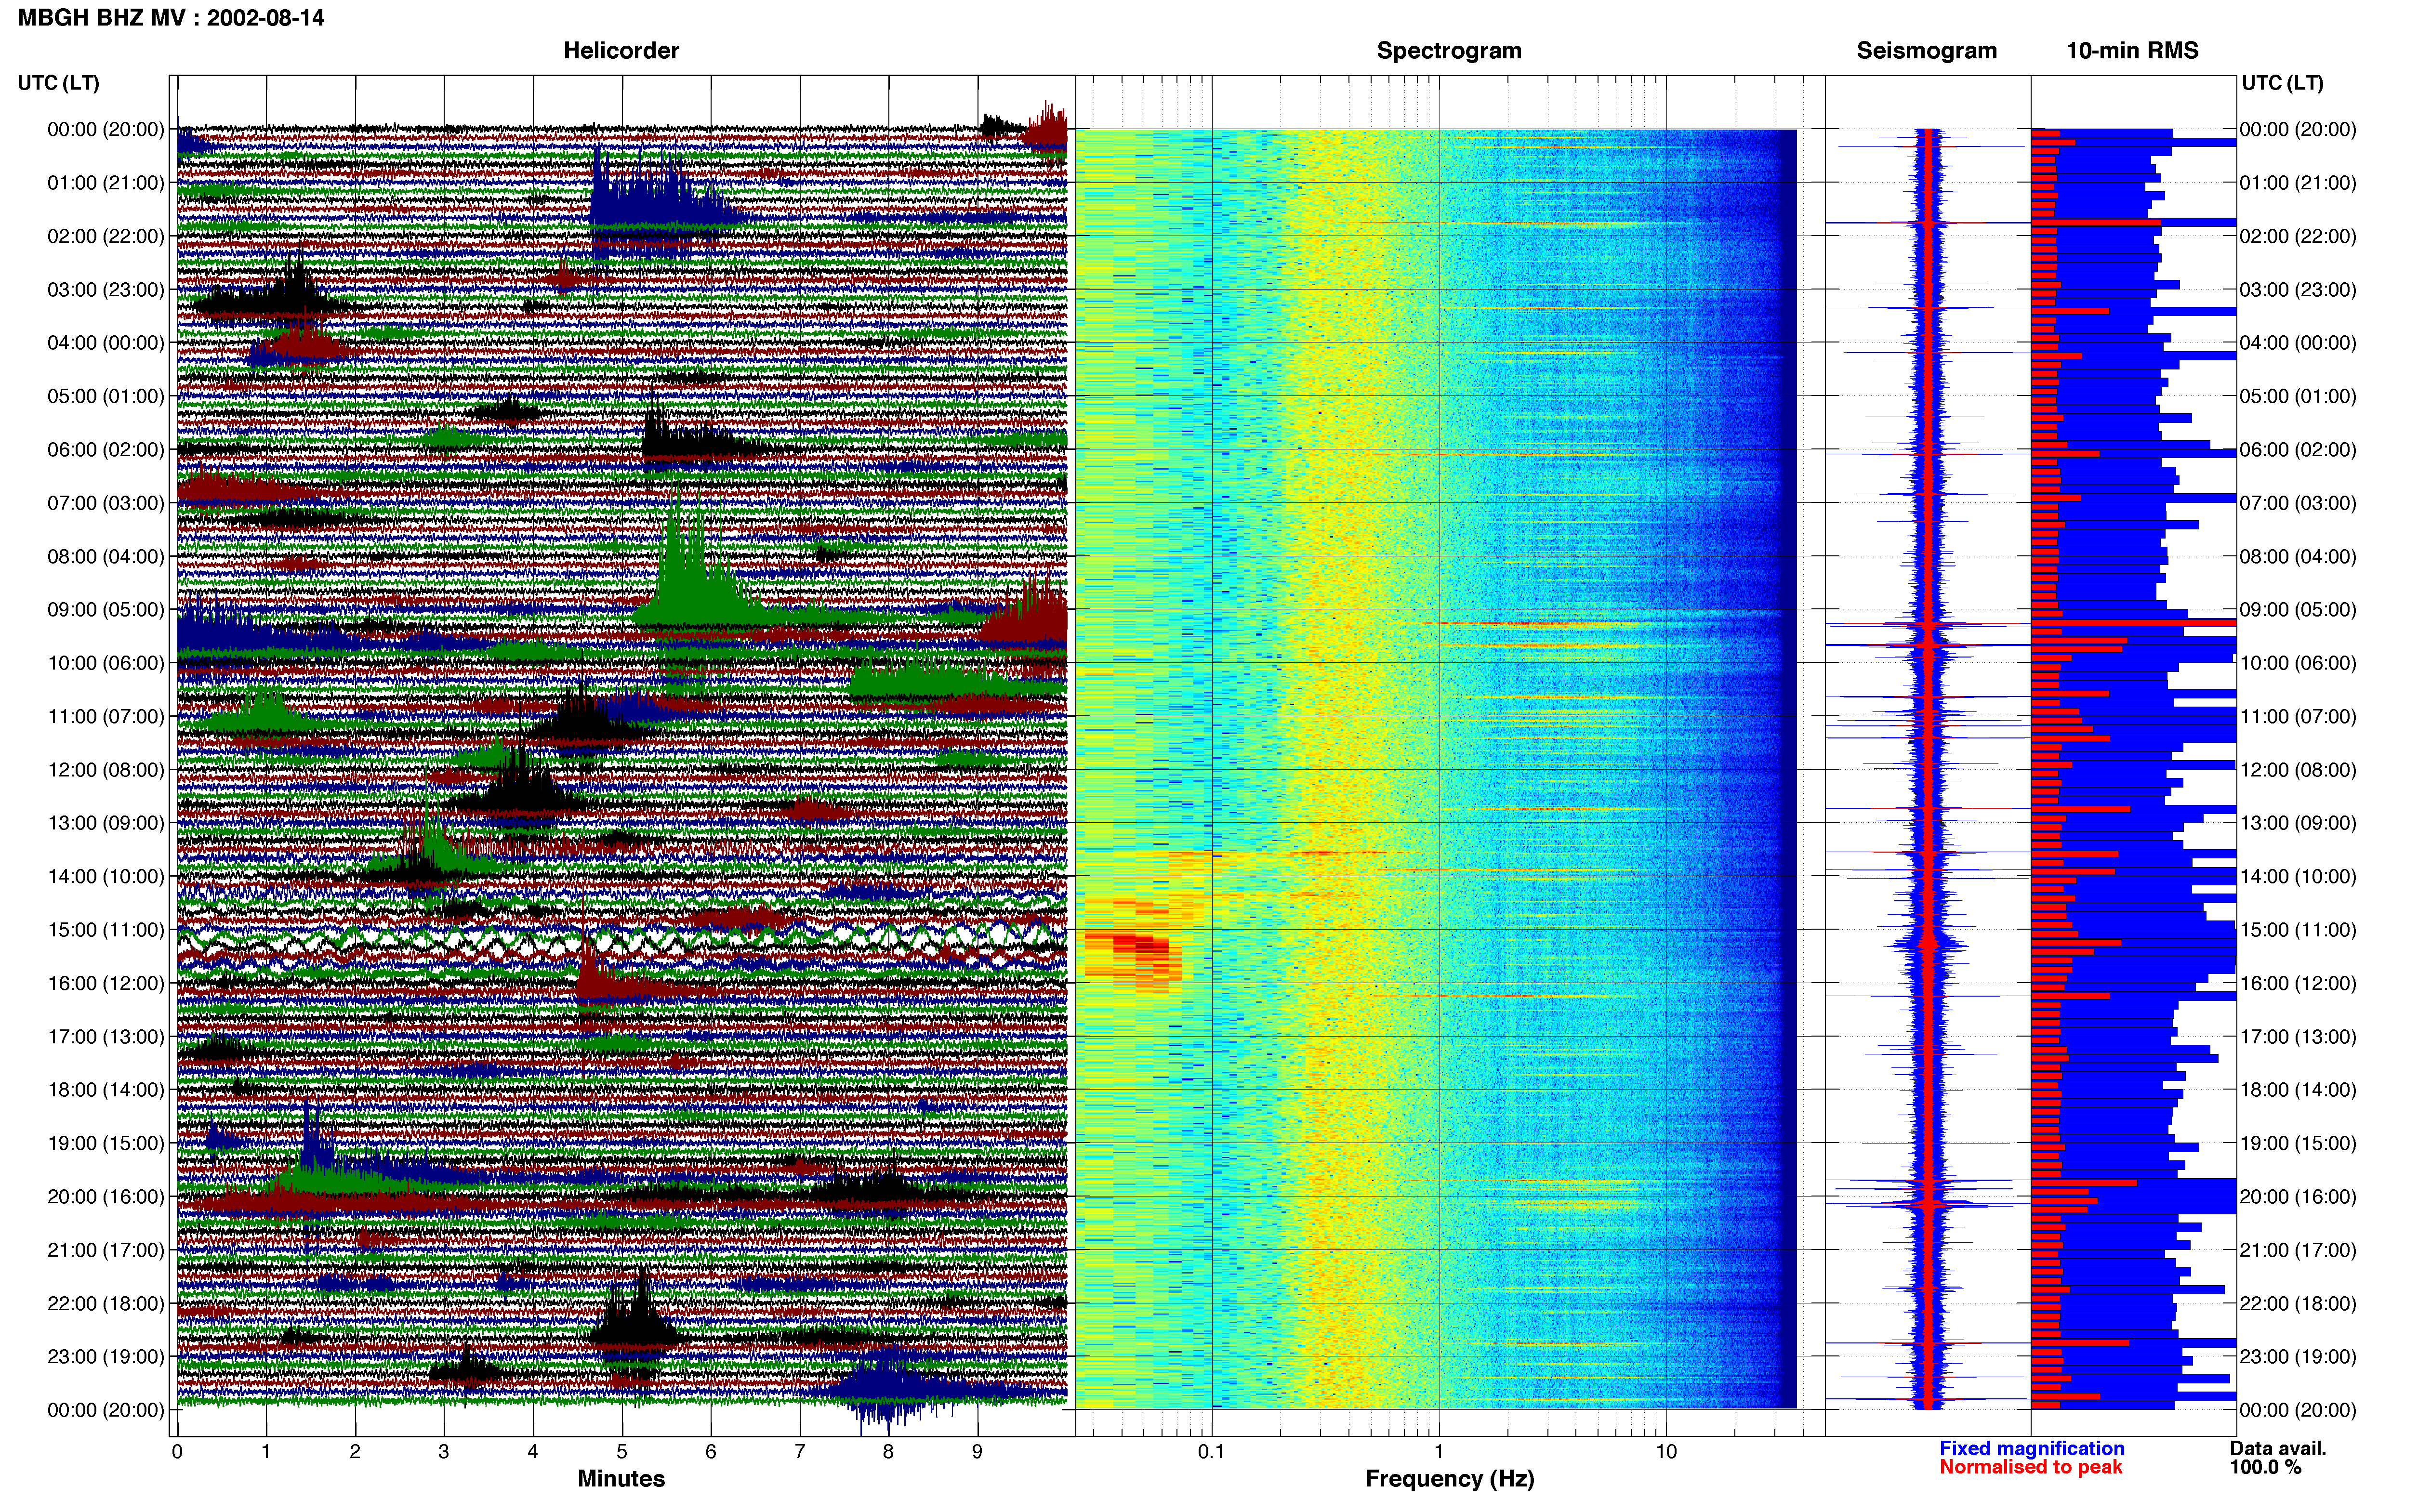The image size is (2418, 1512).
Task: Select the 'Helicorder' panel heading
Action: pyautogui.click(x=621, y=51)
